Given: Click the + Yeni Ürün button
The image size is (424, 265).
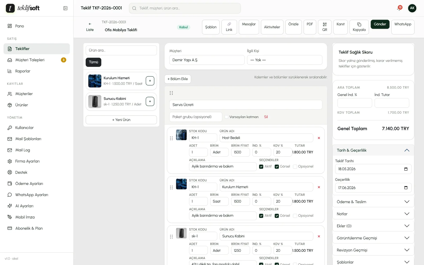Looking at the screenshot, I should pos(121,120).
